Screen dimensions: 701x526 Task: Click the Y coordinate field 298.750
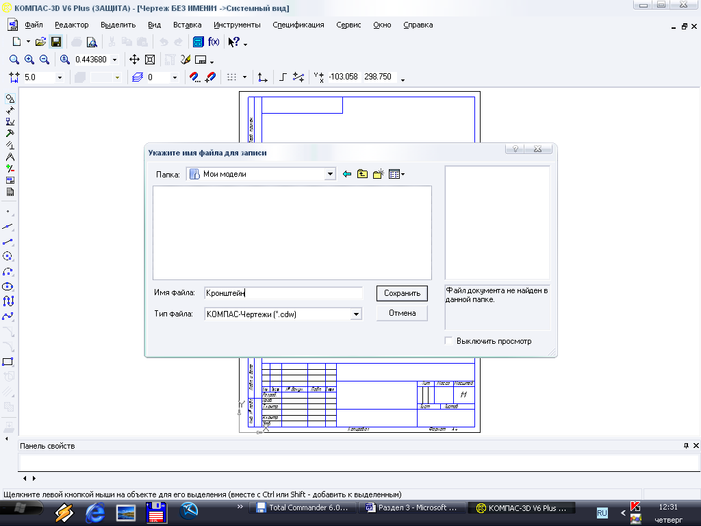click(379, 77)
